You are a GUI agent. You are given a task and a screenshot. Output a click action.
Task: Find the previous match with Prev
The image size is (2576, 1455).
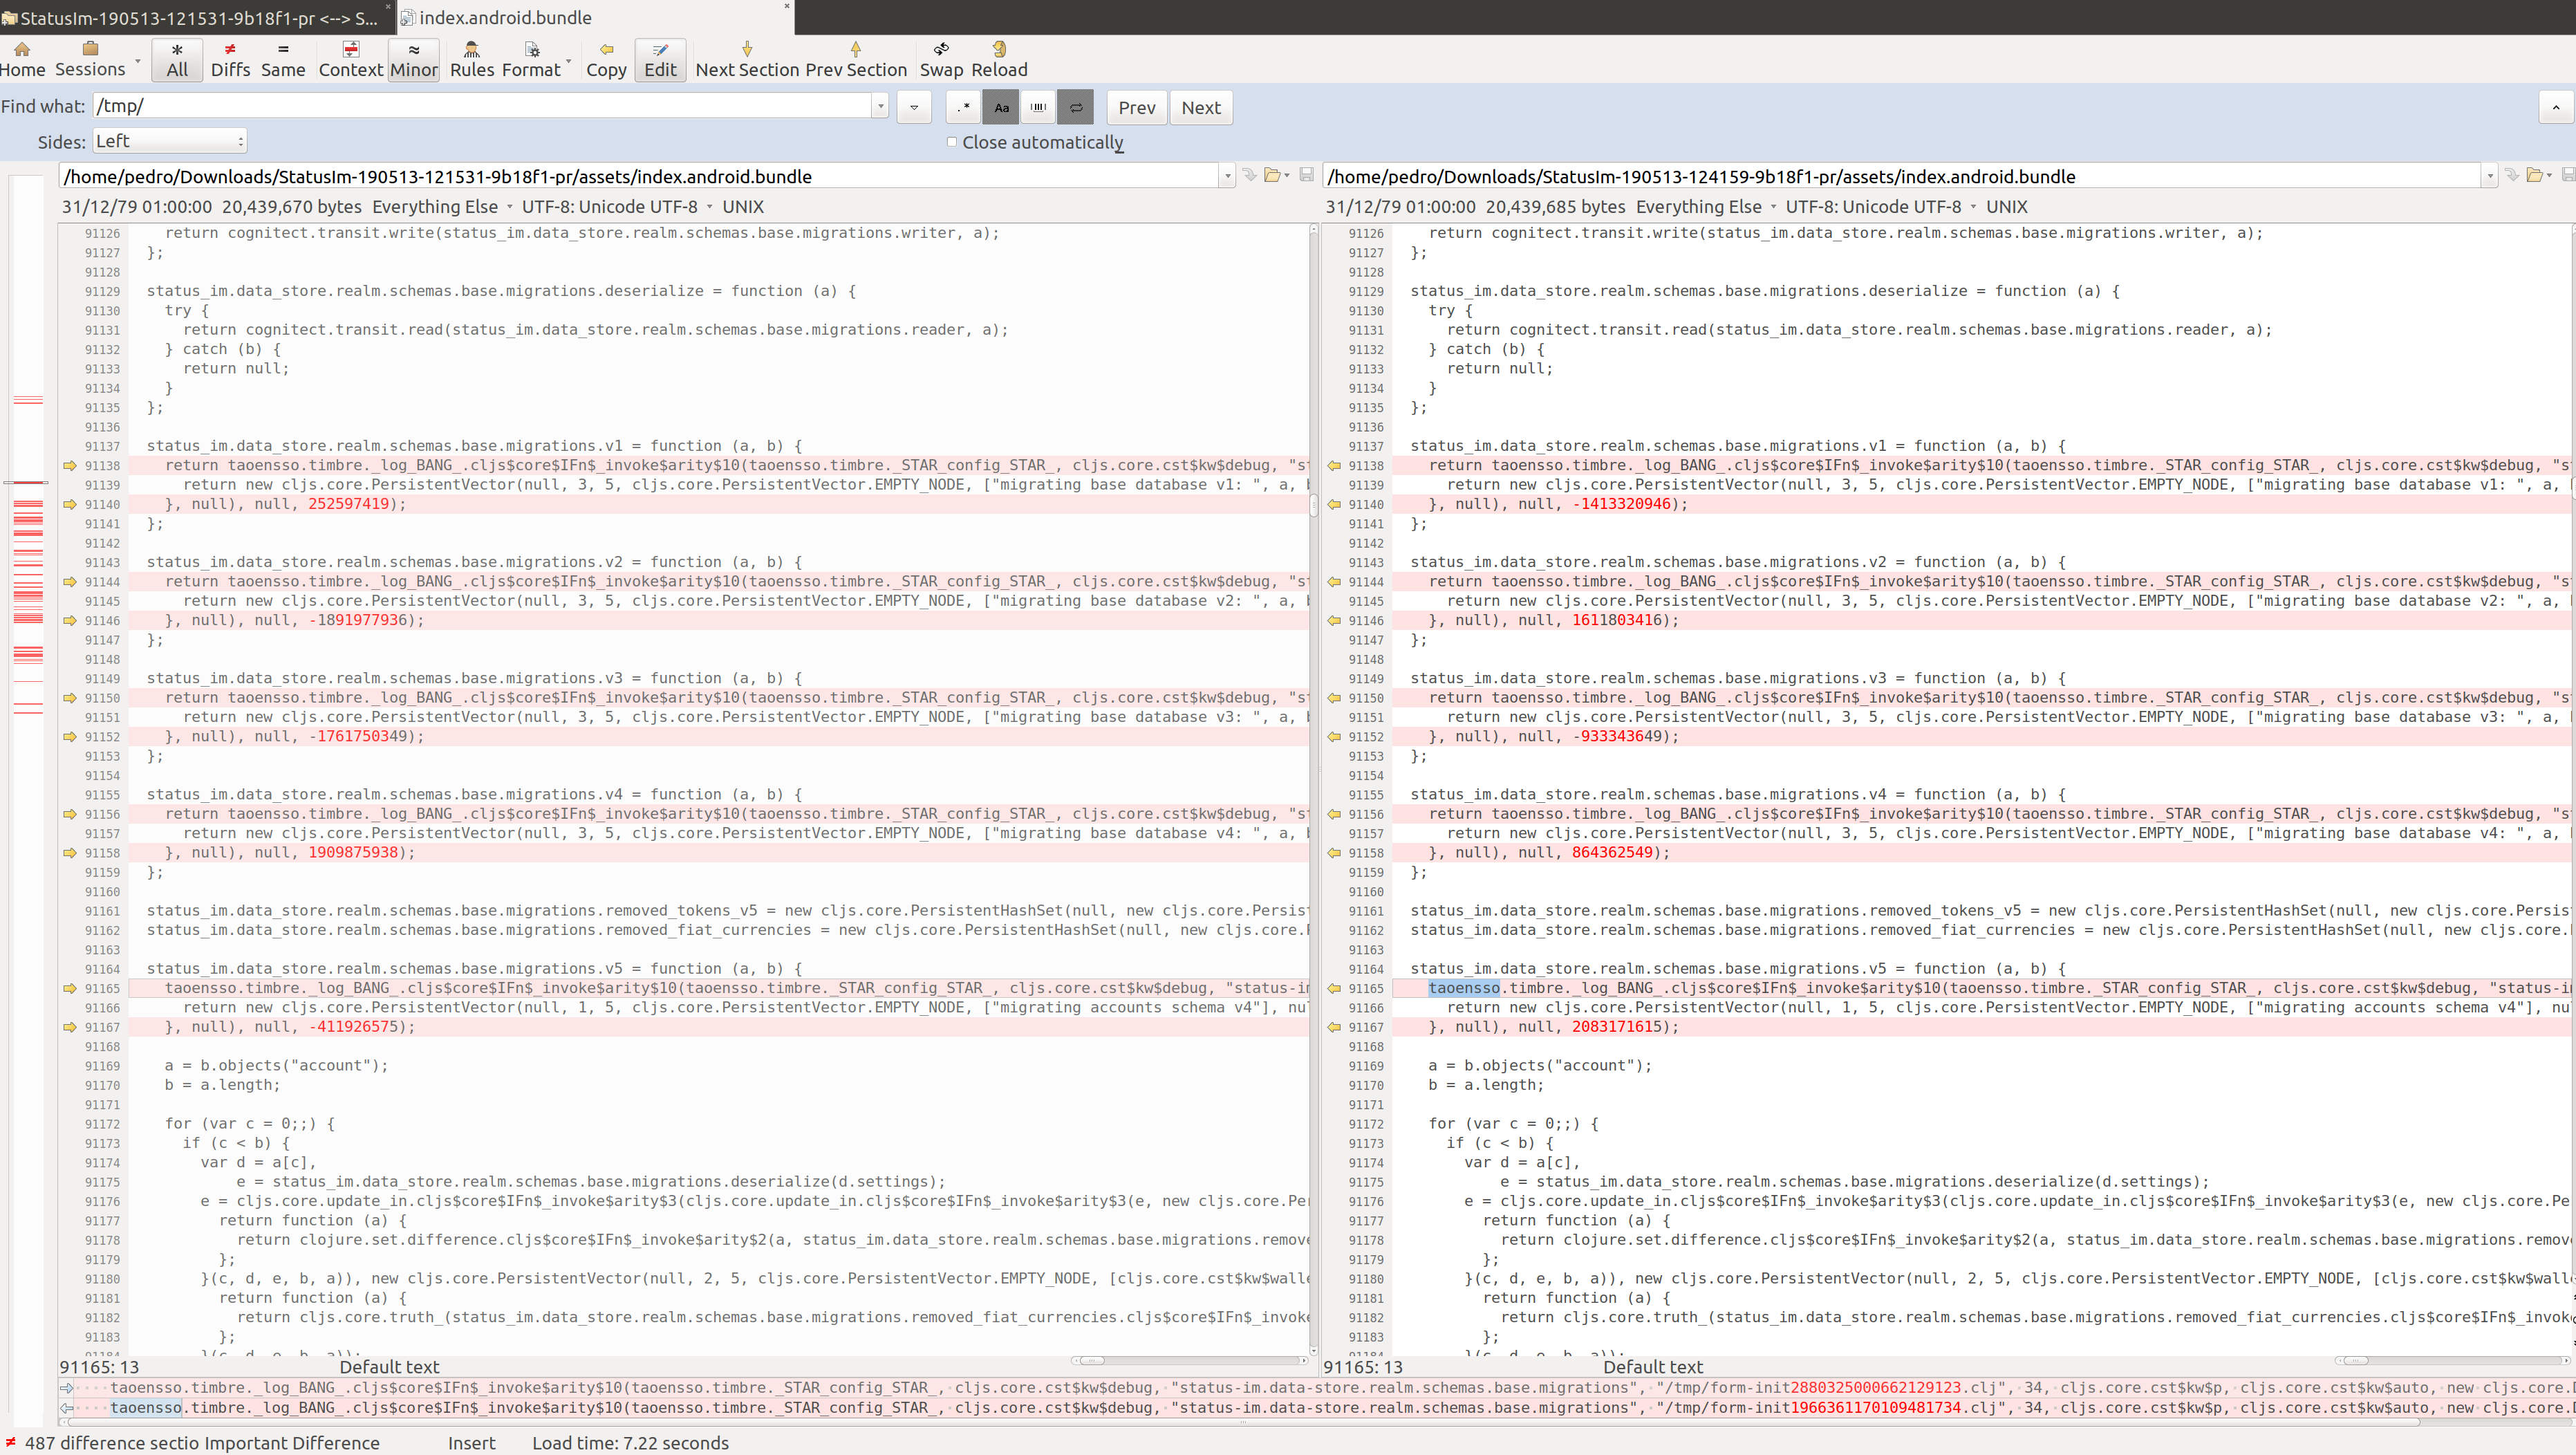pos(1137,107)
